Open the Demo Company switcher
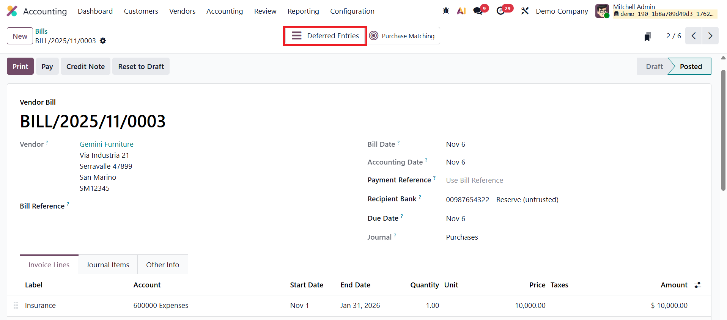 tap(562, 11)
